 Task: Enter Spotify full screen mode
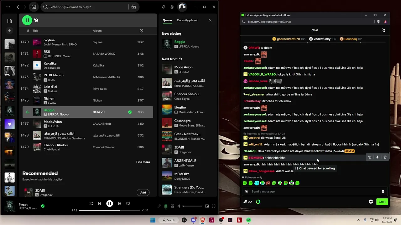pos(213,206)
